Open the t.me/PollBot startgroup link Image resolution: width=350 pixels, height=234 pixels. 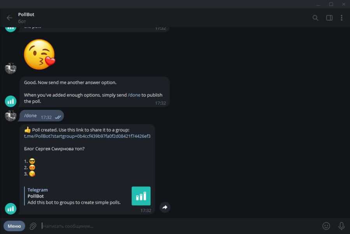pos(87,136)
